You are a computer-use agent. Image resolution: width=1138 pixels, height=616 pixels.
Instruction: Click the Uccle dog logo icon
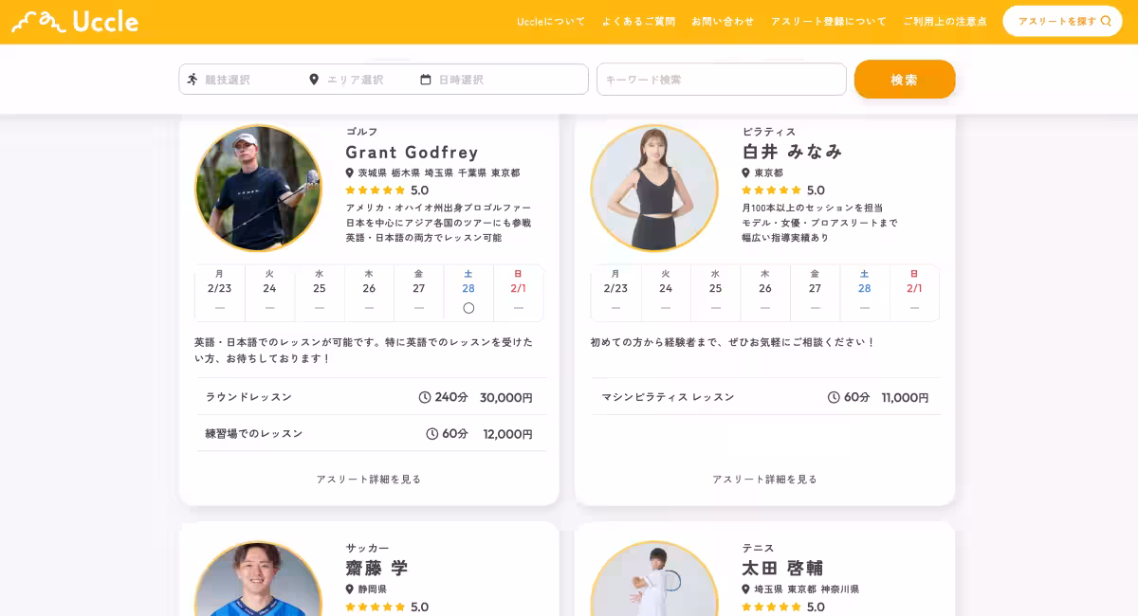pos(35,20)
